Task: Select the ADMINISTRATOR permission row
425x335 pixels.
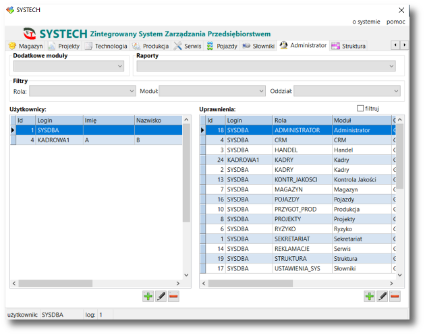Action: (297, 130)
